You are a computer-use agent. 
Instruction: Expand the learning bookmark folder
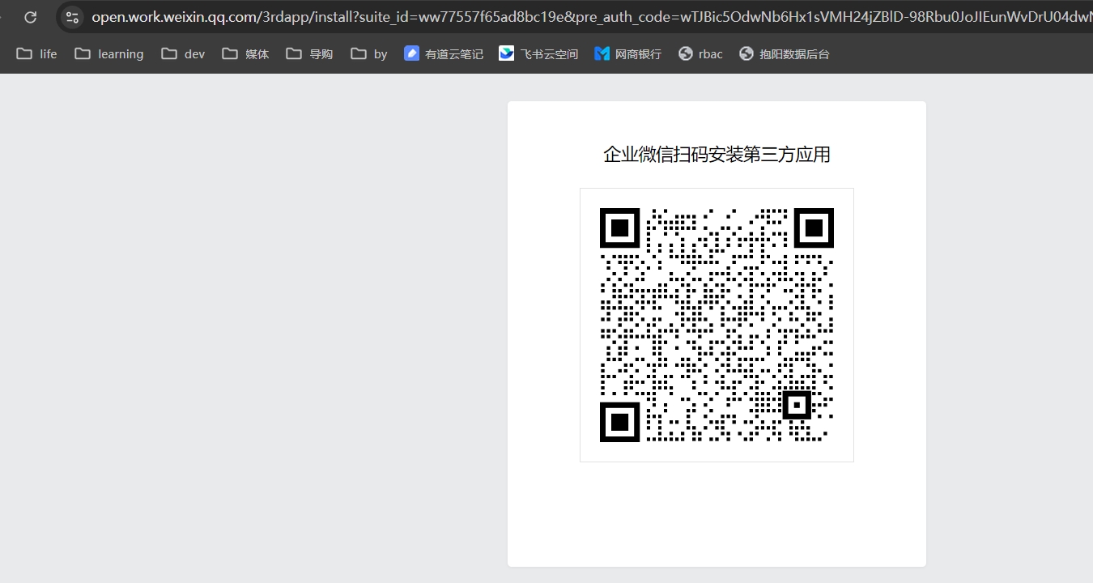(109, 54)
